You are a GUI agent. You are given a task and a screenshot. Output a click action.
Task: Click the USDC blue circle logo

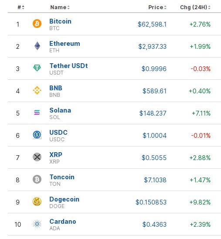(37, 135)
